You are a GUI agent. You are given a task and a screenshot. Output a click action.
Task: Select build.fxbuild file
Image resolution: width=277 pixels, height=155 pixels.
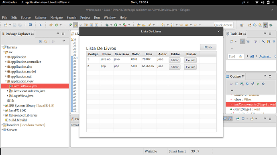(18, 120)
